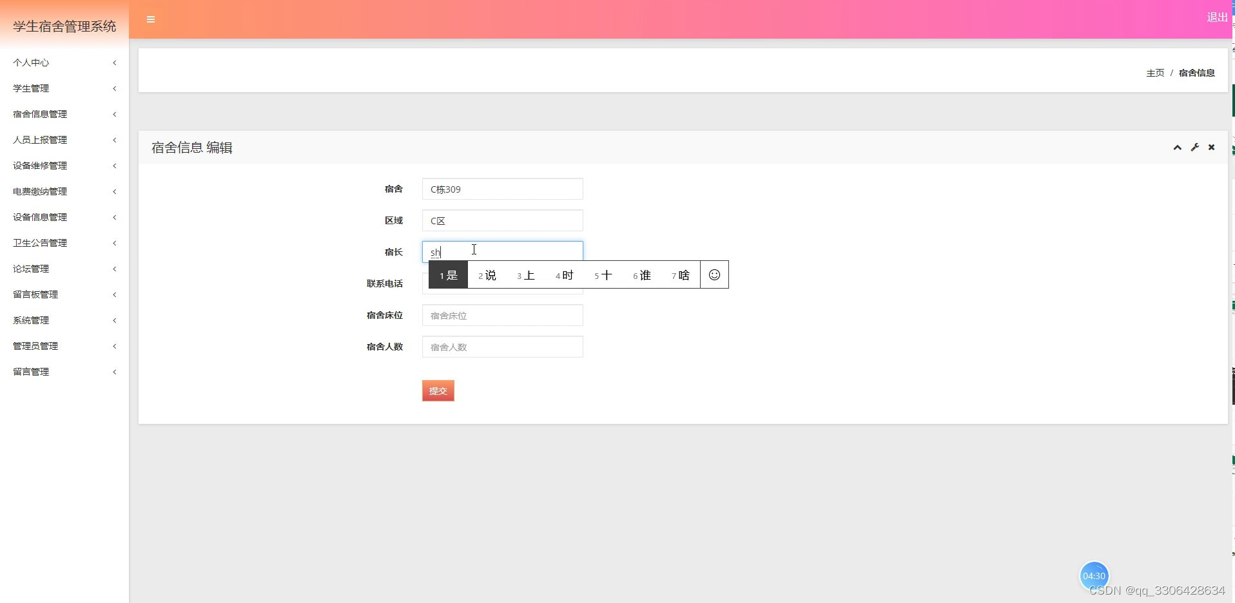Click 学生宿舍管理系统 title logo

(64, 26)
